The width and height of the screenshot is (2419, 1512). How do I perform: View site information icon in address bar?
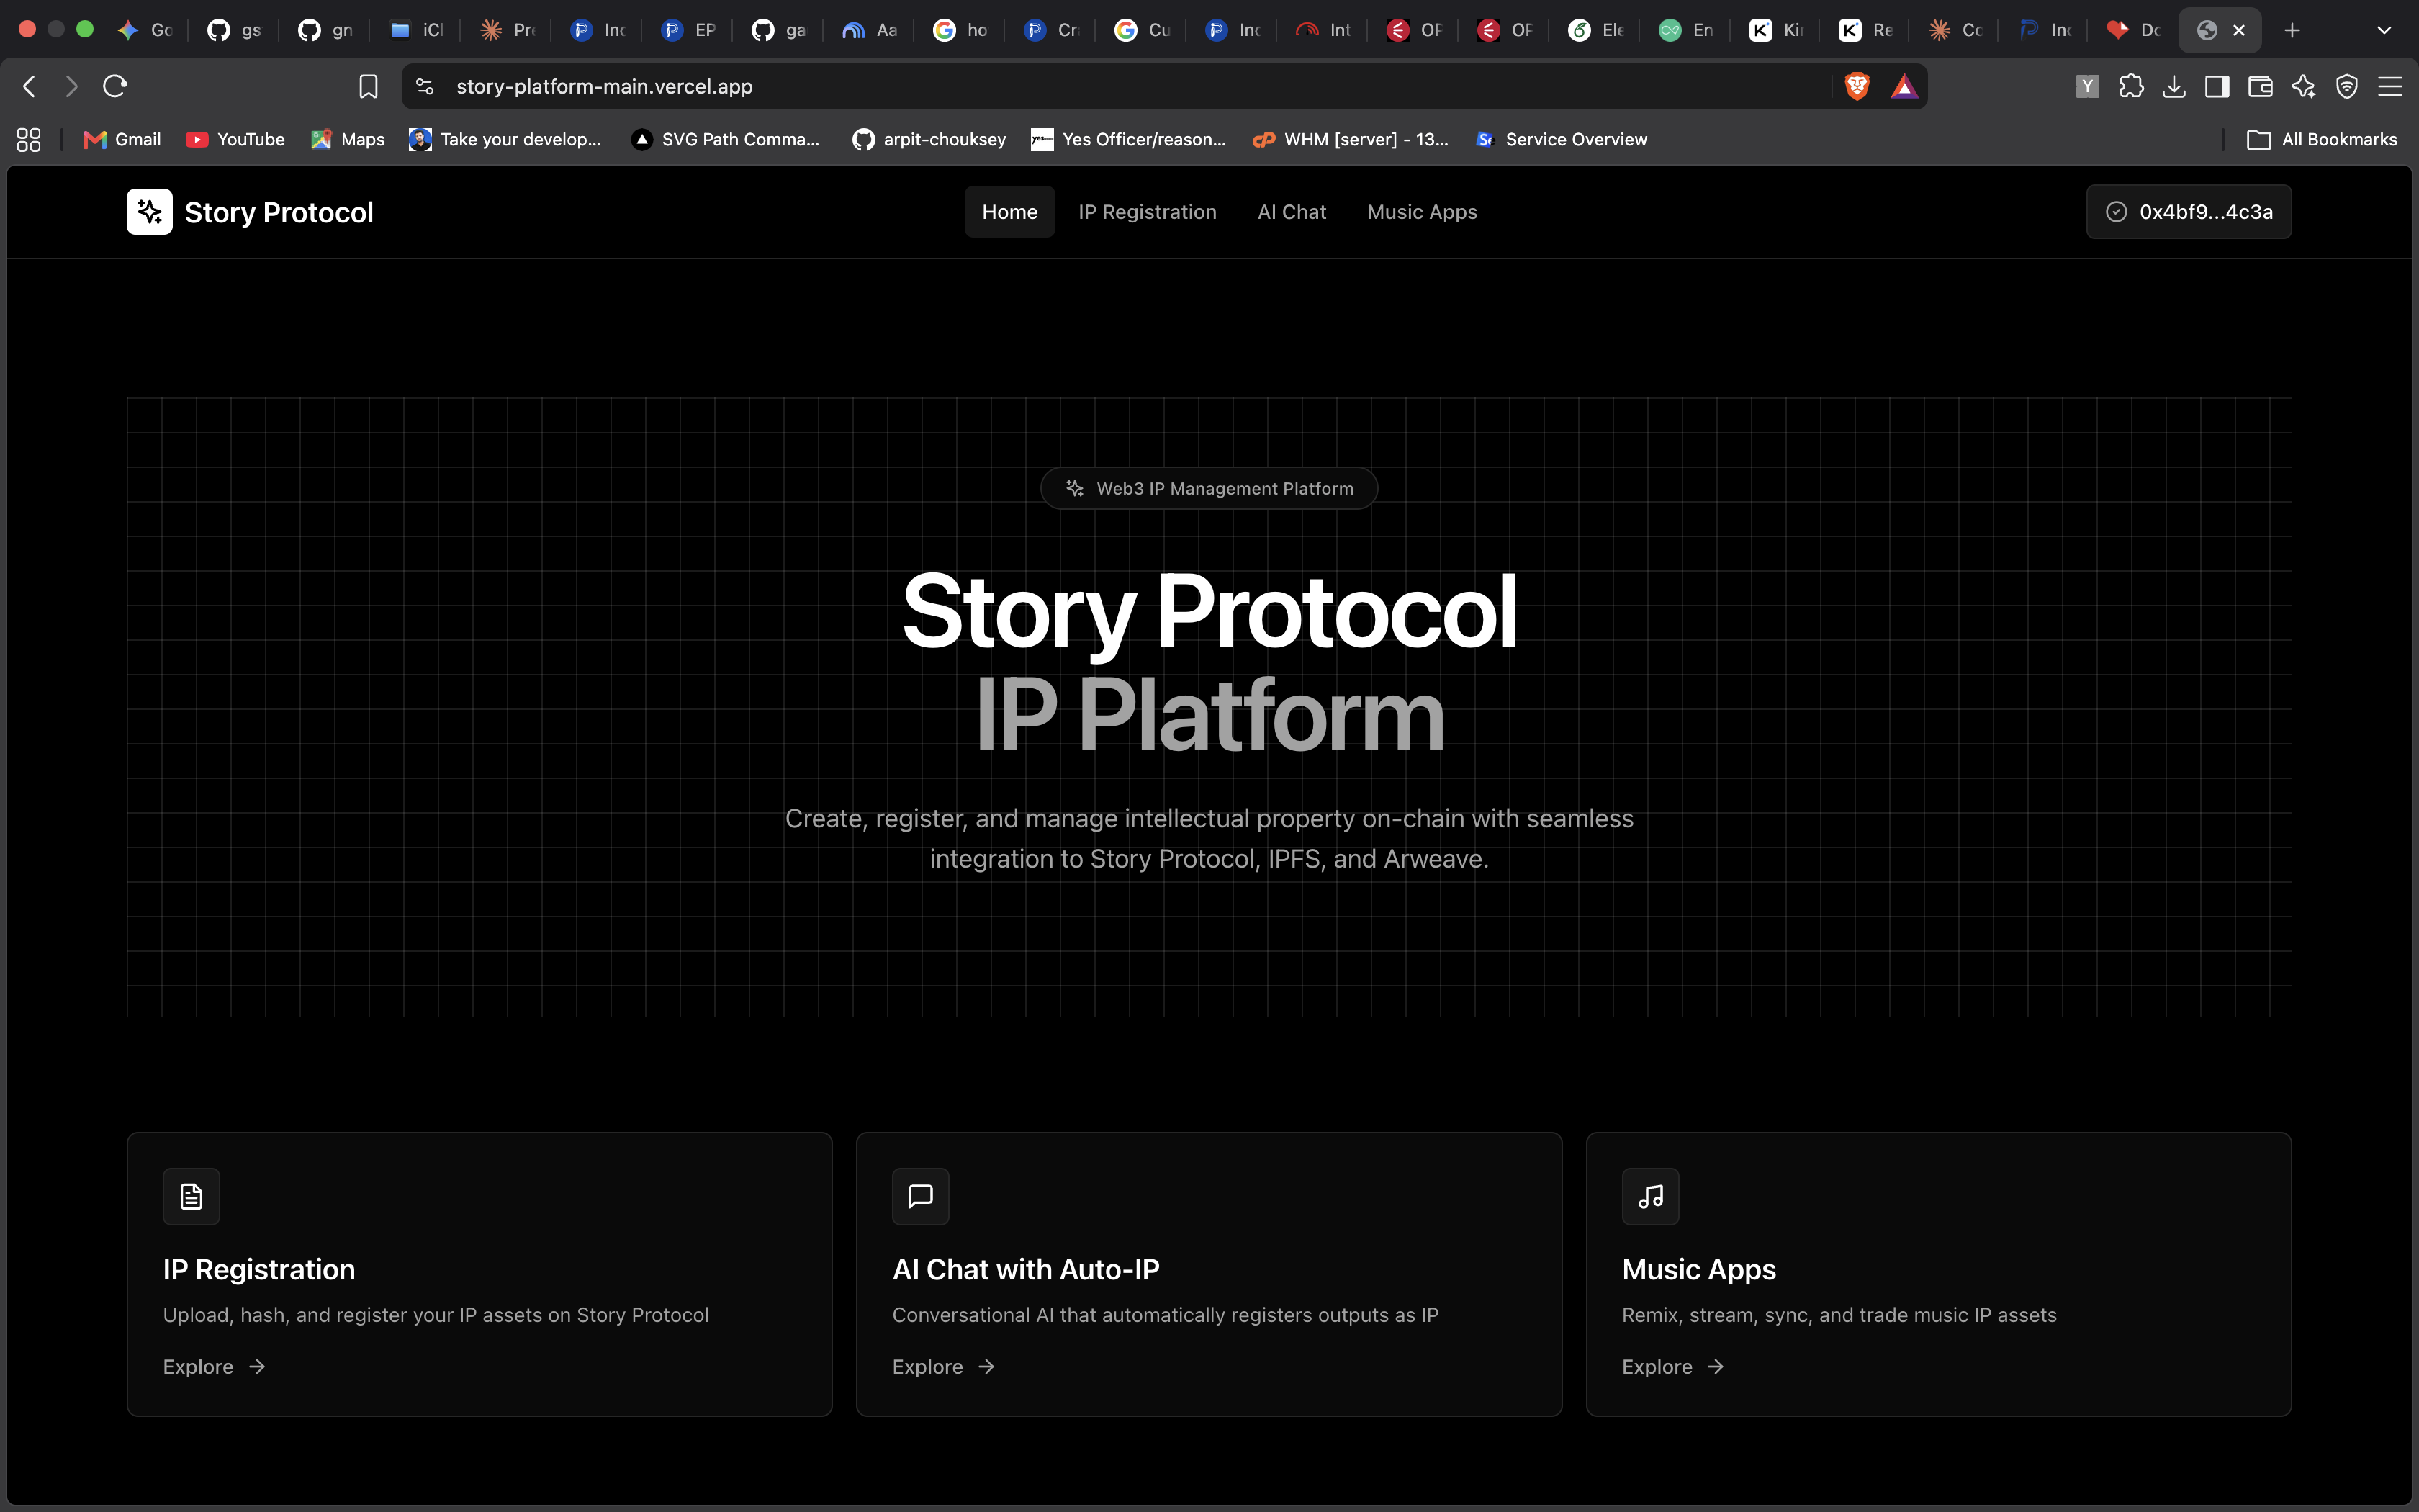click(x=425, y=87)
